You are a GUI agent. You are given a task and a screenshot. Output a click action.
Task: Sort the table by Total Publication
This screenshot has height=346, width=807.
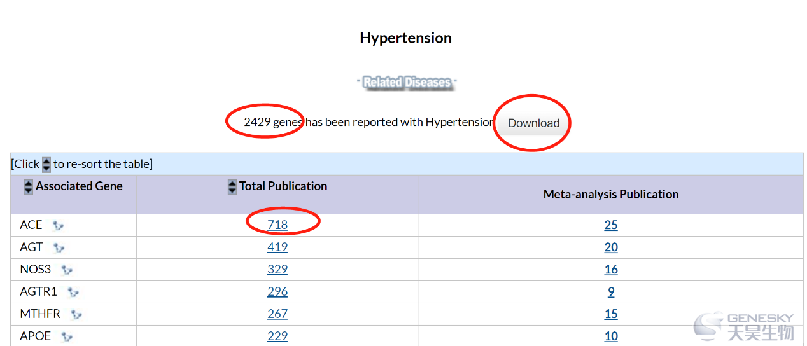point(232,187)
